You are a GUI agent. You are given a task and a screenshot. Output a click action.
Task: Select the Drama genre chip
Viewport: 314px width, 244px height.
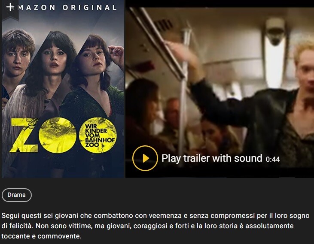(17, 195)
